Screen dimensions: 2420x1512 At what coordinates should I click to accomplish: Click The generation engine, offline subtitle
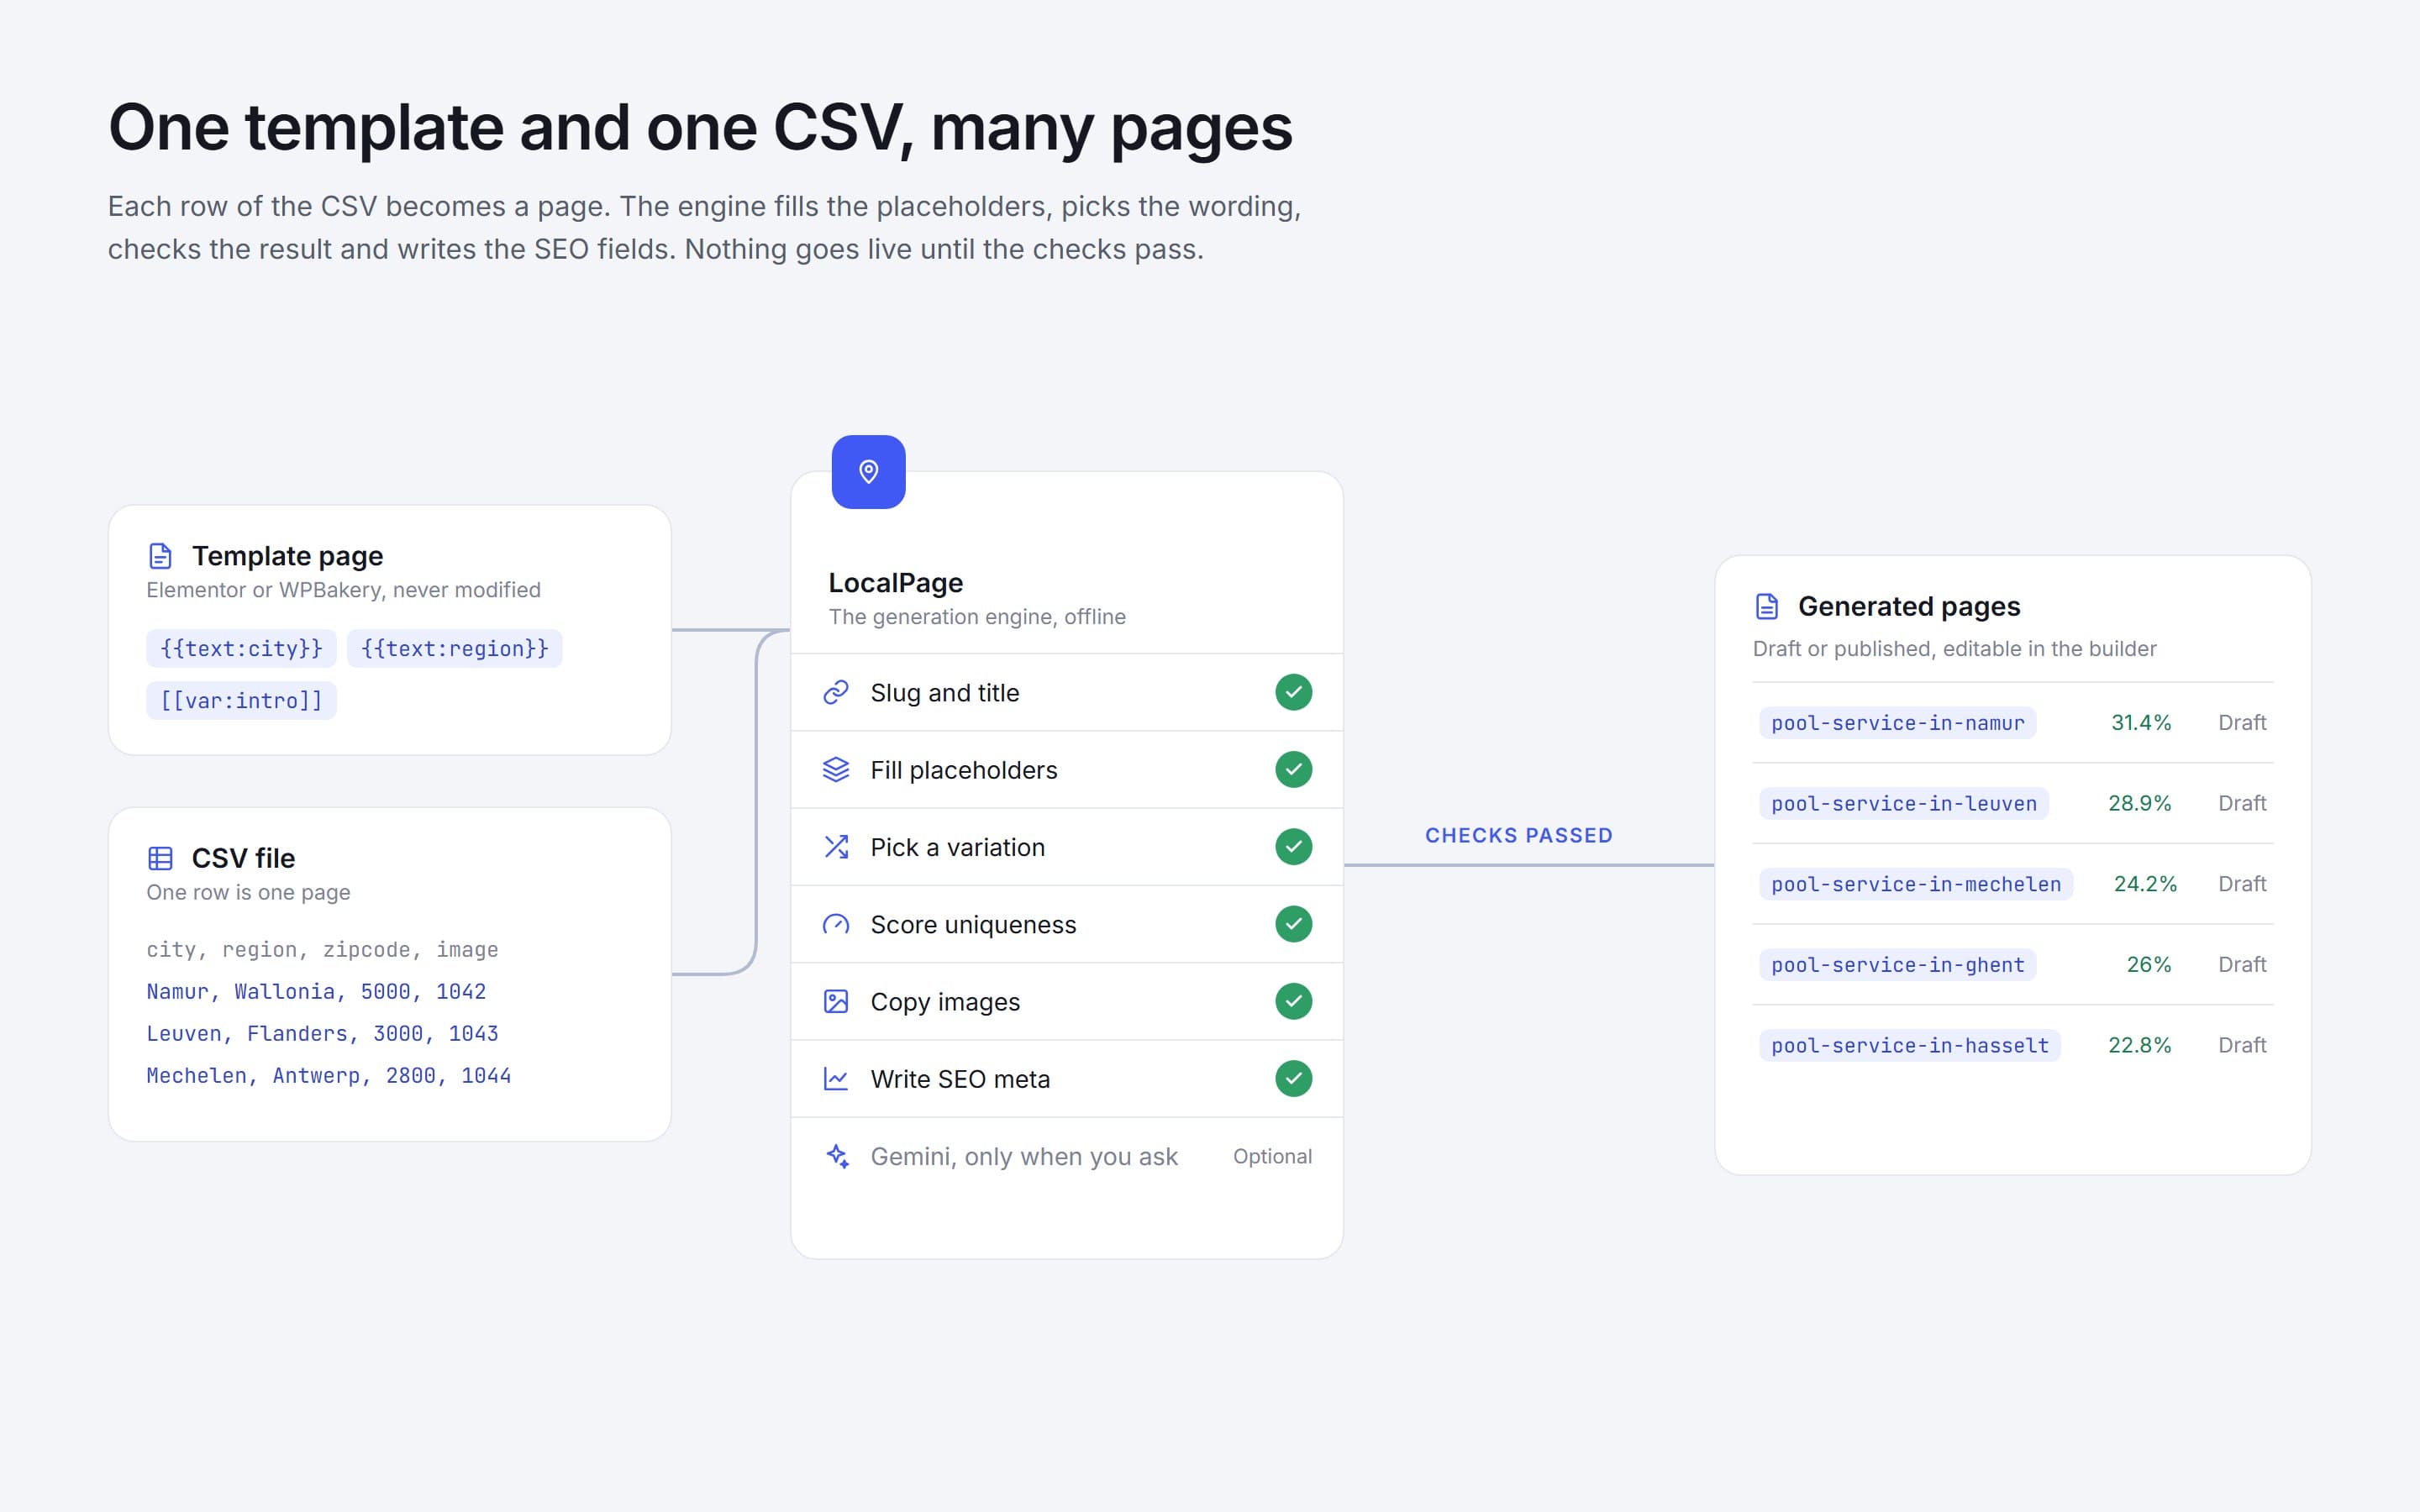pos(977,617)
